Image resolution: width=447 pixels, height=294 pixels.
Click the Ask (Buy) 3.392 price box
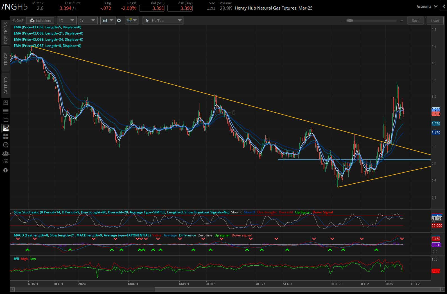180,8
